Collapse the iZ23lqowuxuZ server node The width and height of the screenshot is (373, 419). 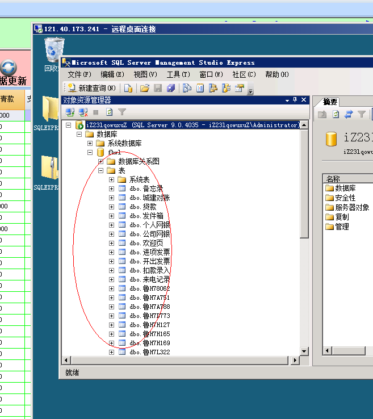pos(68,125)
